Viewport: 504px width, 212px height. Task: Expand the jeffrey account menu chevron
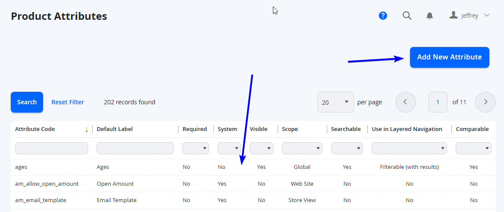487,15
